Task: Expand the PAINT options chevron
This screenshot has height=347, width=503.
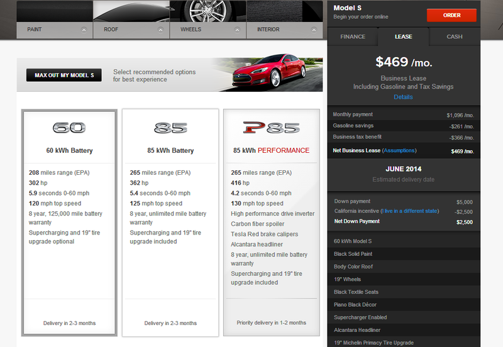Action: pyautogui.click(x=84, y=30)
